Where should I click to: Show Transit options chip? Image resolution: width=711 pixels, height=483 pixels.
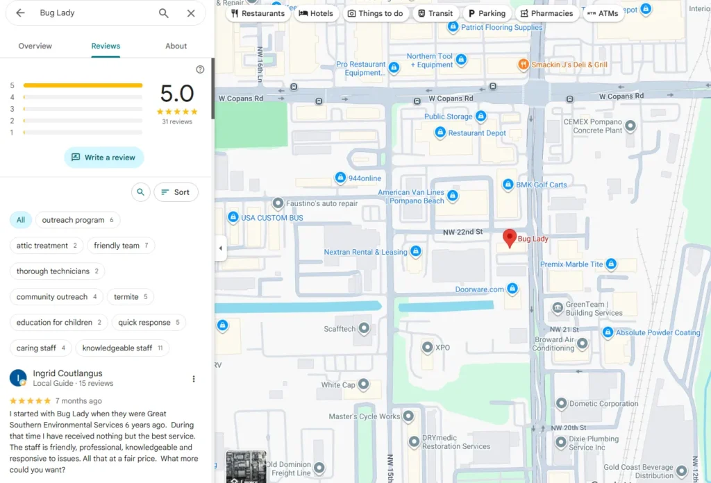[x=435, y=14]
